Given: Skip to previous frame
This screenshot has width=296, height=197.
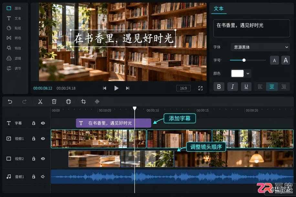Looking at the screenshot, I should (104, 88).
